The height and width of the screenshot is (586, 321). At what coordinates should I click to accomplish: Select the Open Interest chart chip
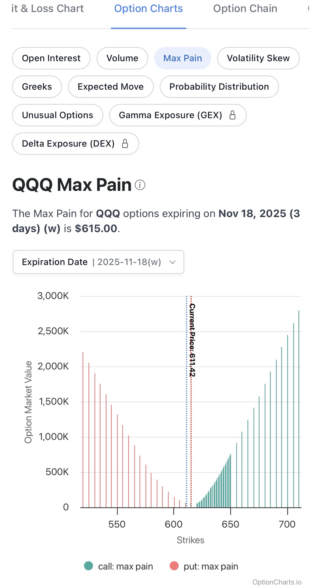coord(51,58)
